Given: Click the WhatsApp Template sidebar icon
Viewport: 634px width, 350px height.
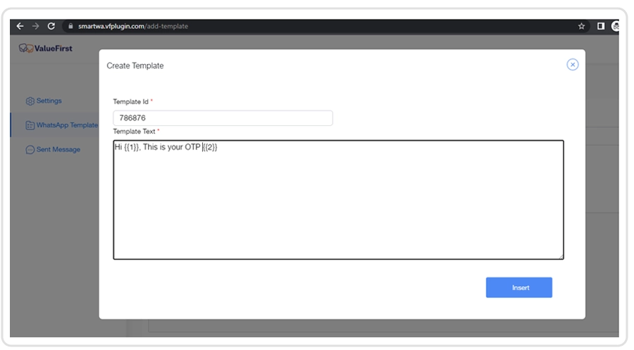Looking at the screenshot, I should pyautogui.click(x=30, y=125).
